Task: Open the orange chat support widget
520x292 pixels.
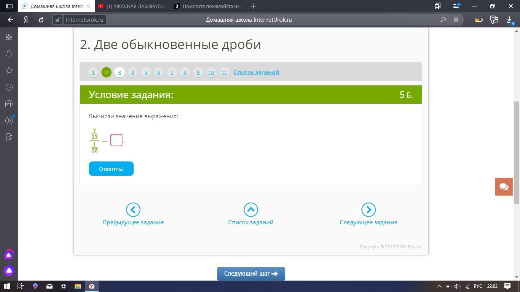Action: coord(504,187)
